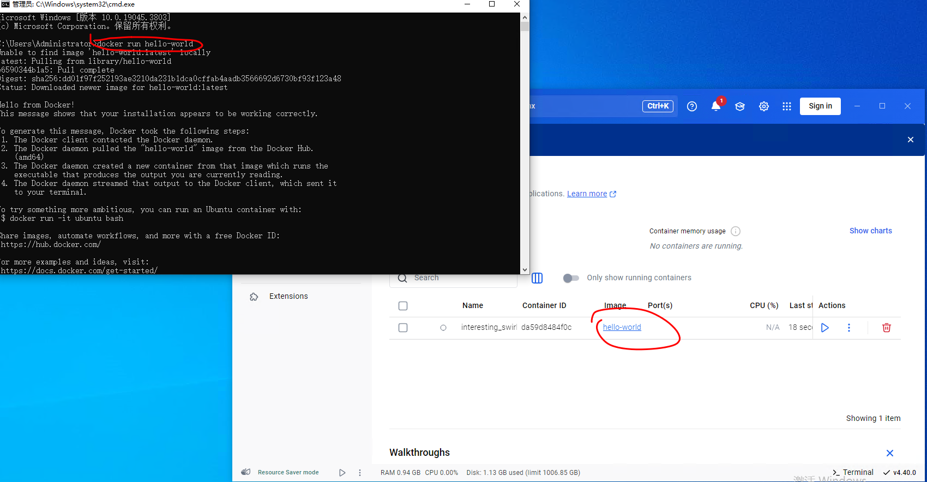Close the Walkthroughs section
The width and height of the screenshot is (927, 482).
tap(890, 453)
